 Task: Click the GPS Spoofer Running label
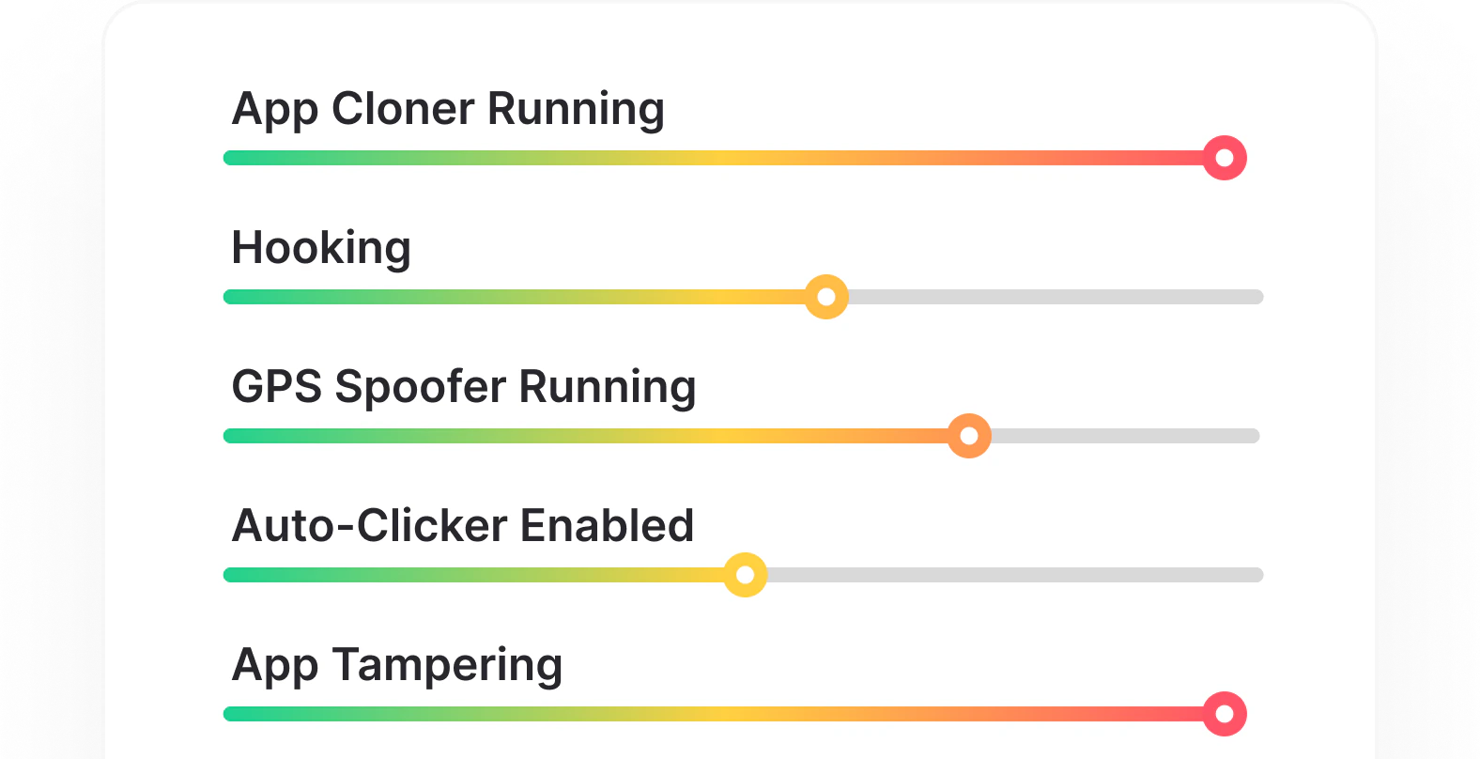coord(464,386)
